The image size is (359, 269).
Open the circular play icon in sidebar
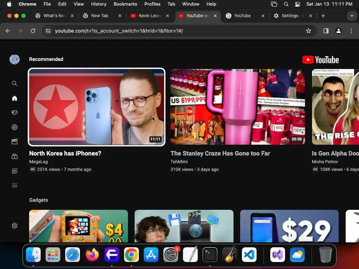pos(14,127)
